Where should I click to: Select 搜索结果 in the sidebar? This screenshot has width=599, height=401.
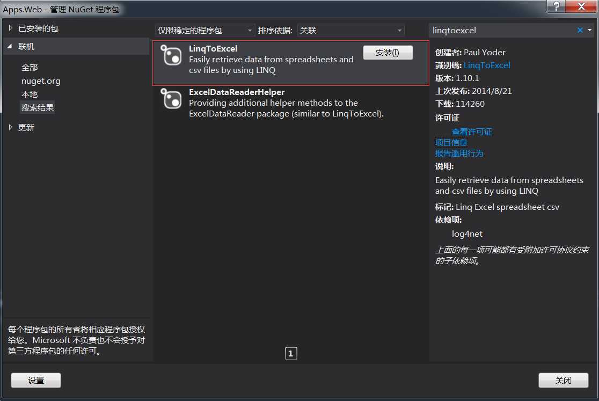[x=38, y=108]
